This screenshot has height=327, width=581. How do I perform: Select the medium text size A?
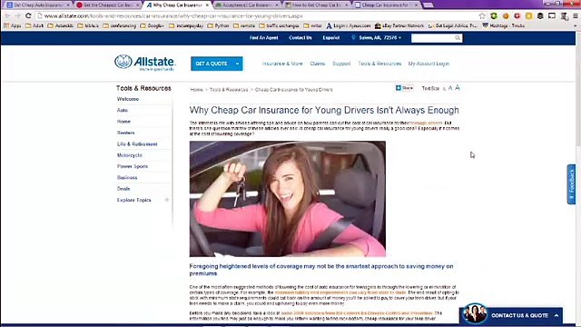(x=450, y=88)
